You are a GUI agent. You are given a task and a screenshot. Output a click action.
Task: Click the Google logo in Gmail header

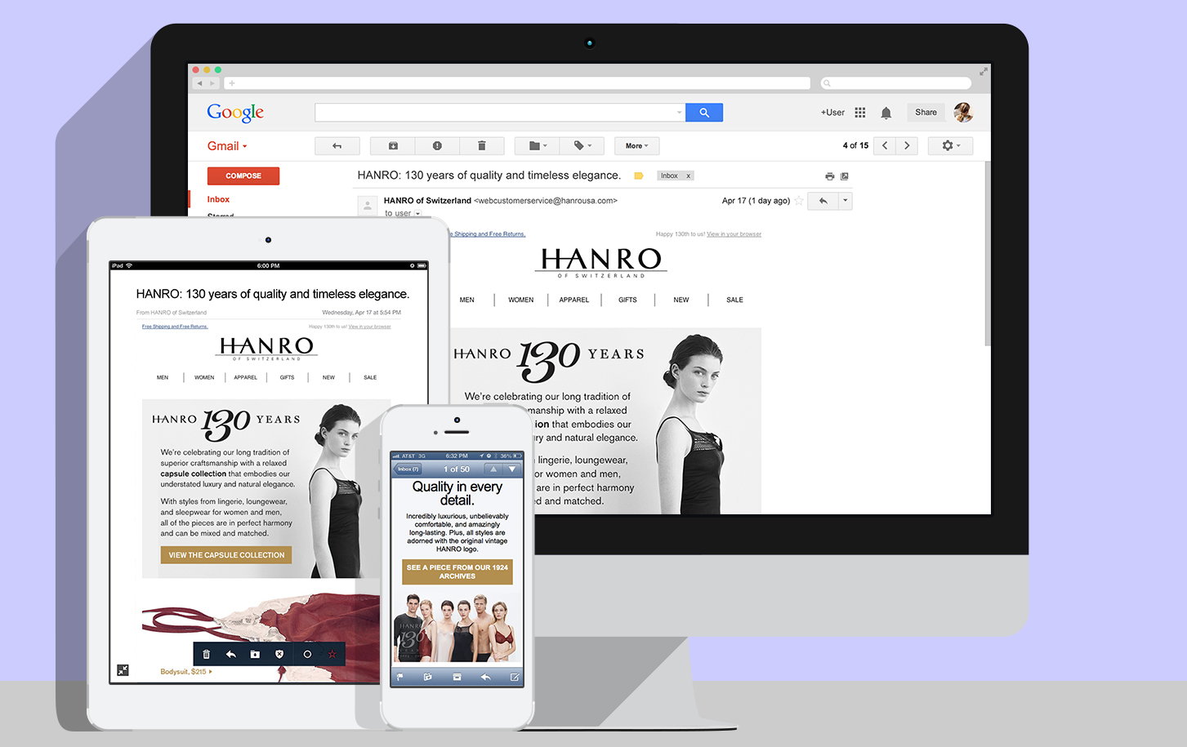pos(235,113)
